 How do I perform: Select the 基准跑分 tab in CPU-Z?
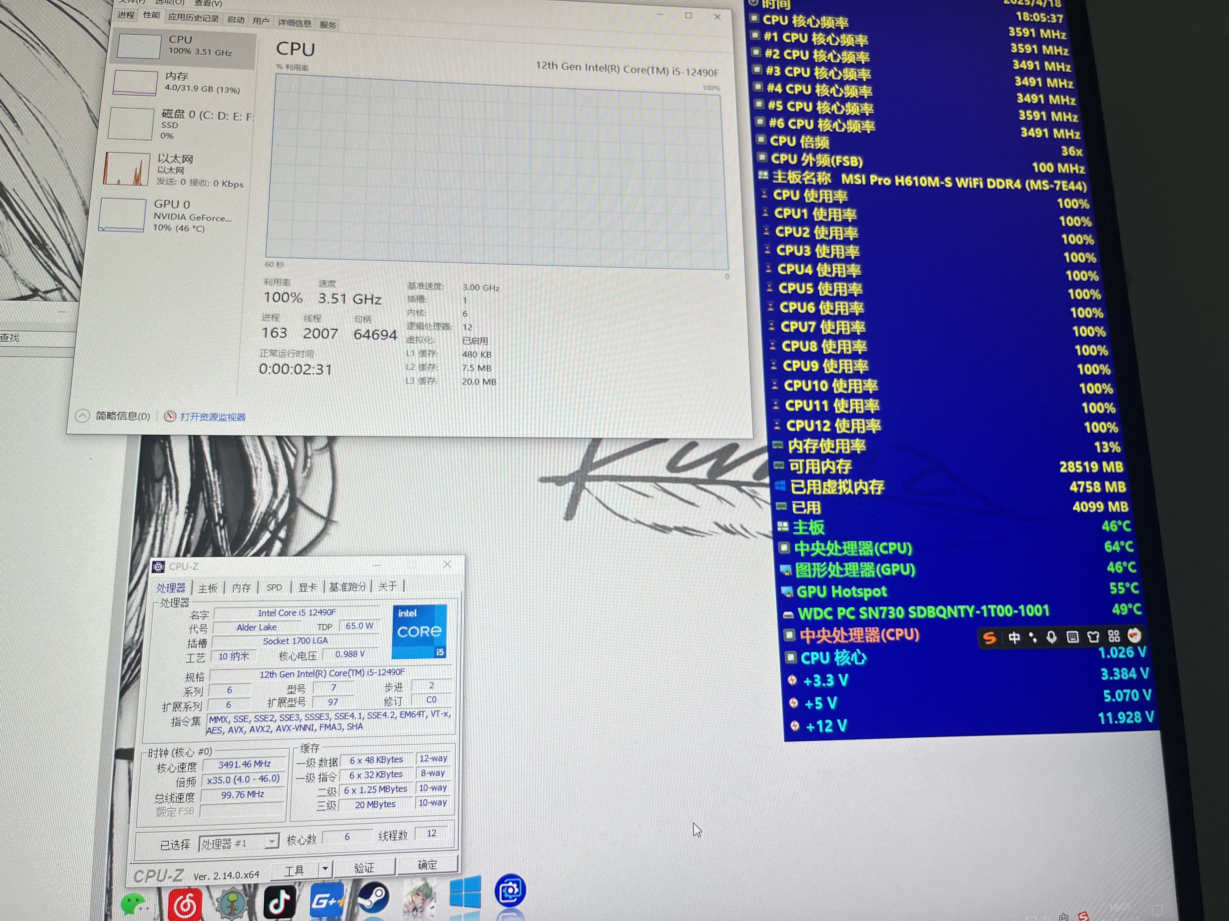pyautogui.click(x=348, y=586)
